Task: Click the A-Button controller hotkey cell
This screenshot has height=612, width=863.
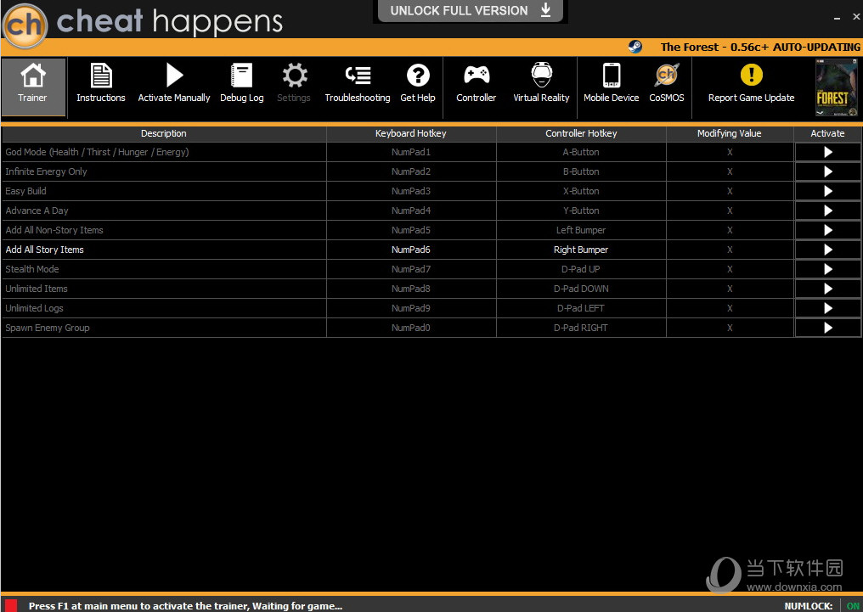Action: tap(581, 152)
